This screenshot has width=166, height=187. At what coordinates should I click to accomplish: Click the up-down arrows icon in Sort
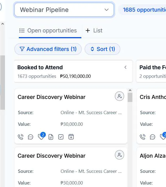92,49
